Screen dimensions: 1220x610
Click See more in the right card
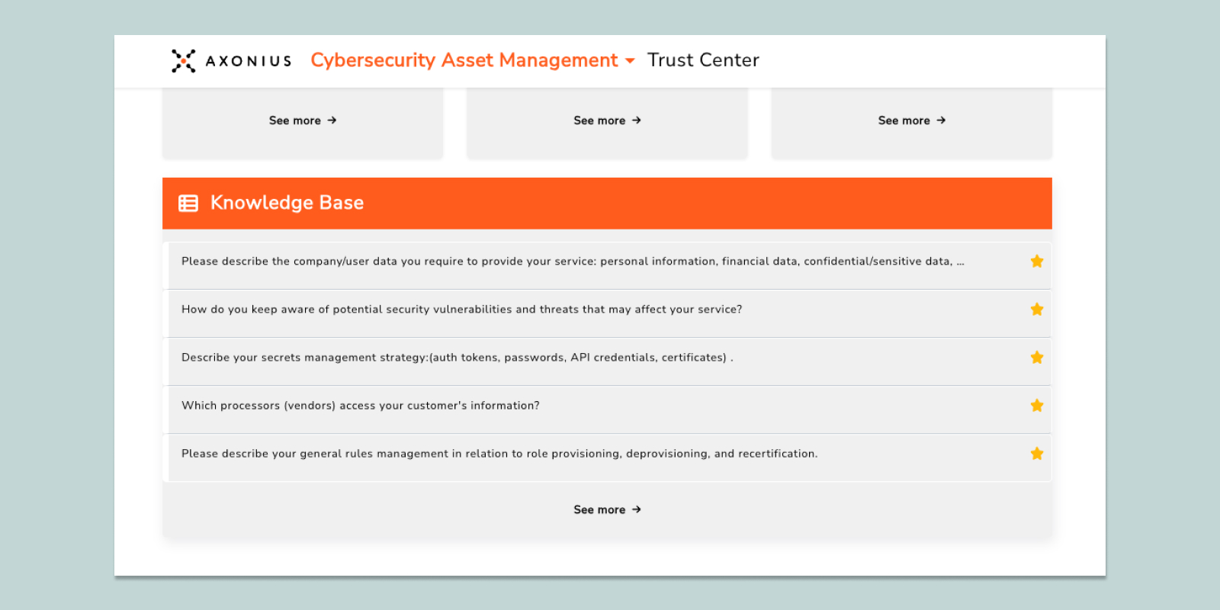904,120
